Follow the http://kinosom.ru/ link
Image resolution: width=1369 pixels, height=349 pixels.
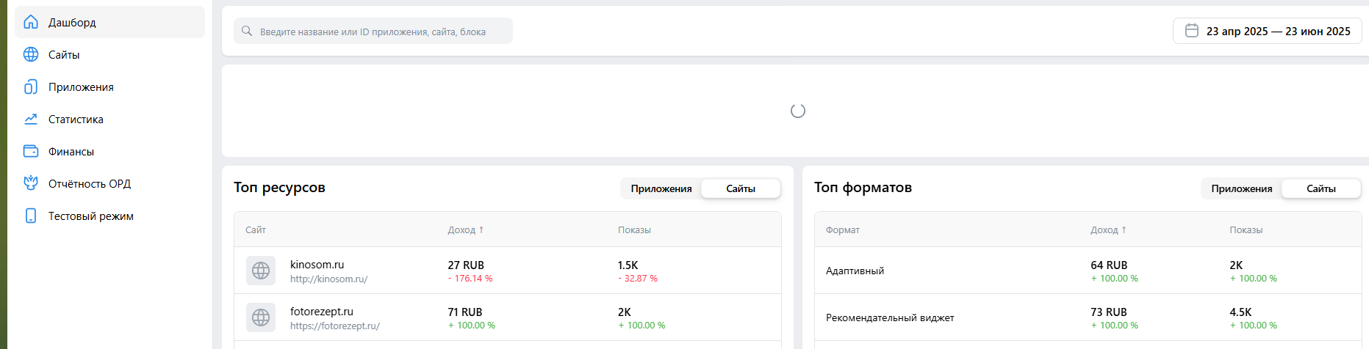pyautogui.click(x=329, y=279)
